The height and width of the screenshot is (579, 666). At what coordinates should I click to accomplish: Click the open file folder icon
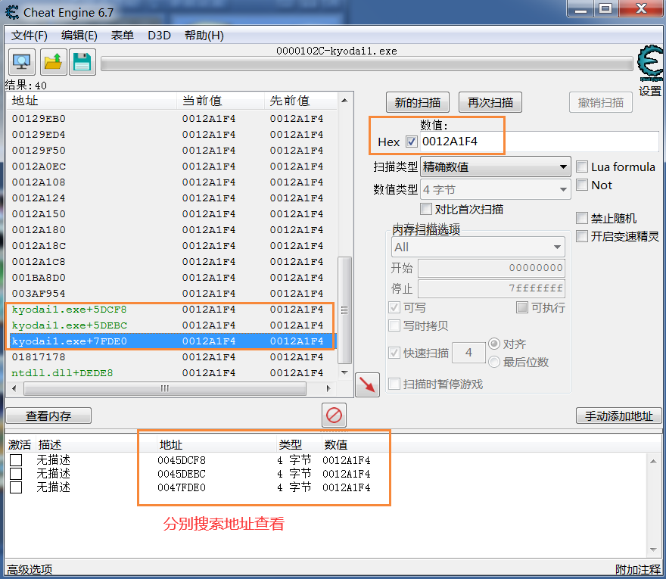(x=53, y=62)
